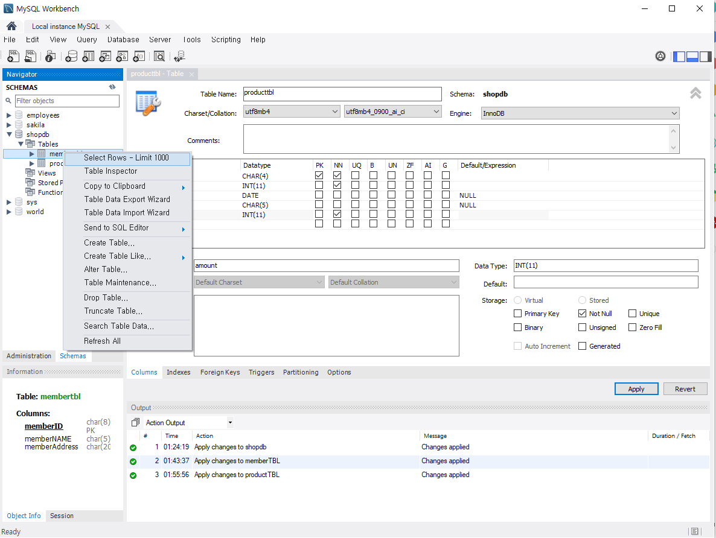
Task: Click the status bar output icon
Action: click(x=694, y=531)
